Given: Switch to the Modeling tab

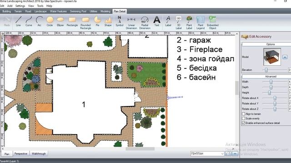Looking at the screenshot, I should [x=105, y=11].
